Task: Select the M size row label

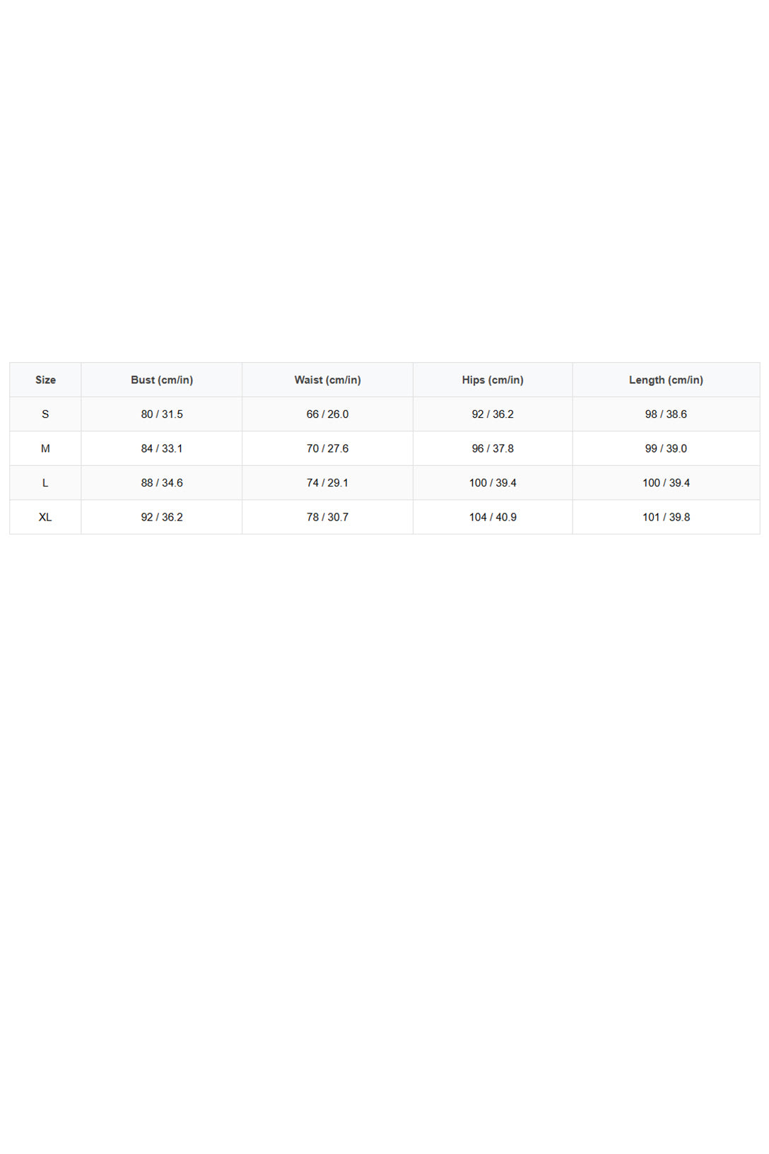Action: point(45,448)
